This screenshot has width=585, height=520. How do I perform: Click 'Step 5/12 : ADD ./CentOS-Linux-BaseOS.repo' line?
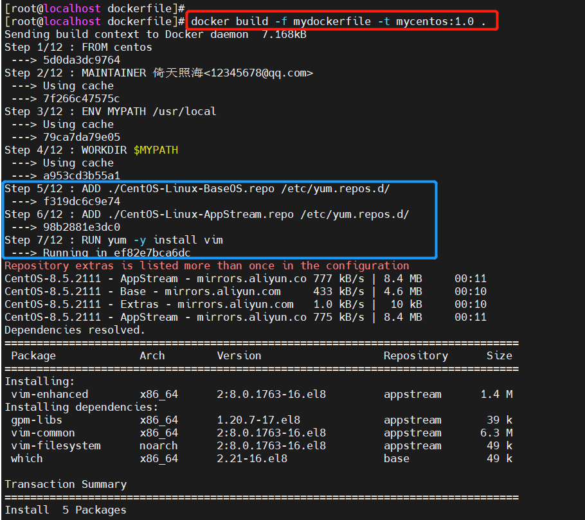[x=197, y=189]
